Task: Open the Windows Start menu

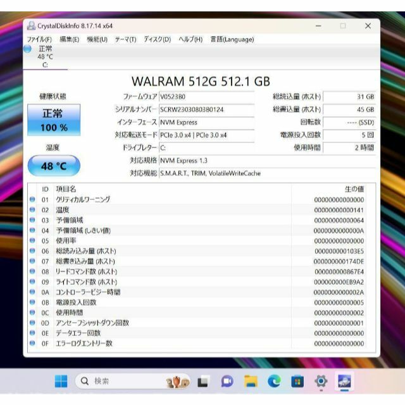Action: point(61,381)
